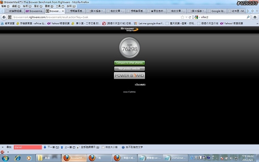Viewport: 259px width, 162px height.
Task: Open the first bookmark with blue icon
Action: [8, 23]
